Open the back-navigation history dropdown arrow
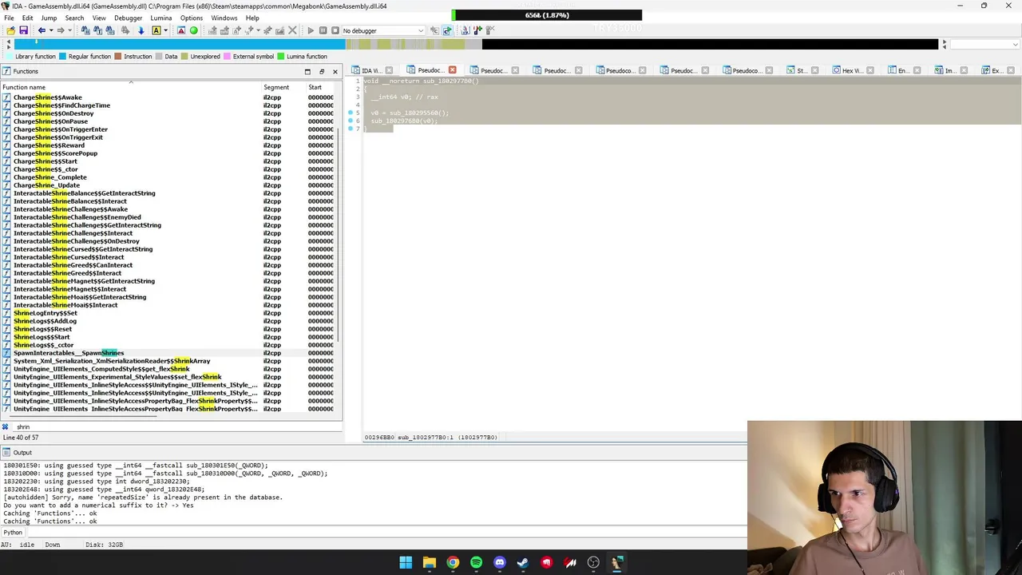1022x575 pixels. 50,30
